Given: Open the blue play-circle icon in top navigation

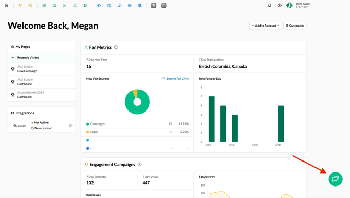Looking at the screenshot, I should tap(130, 6).
